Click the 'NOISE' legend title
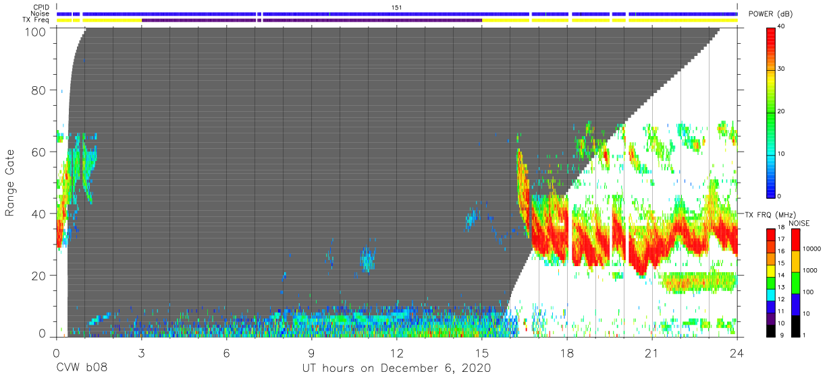 point(799,223)
